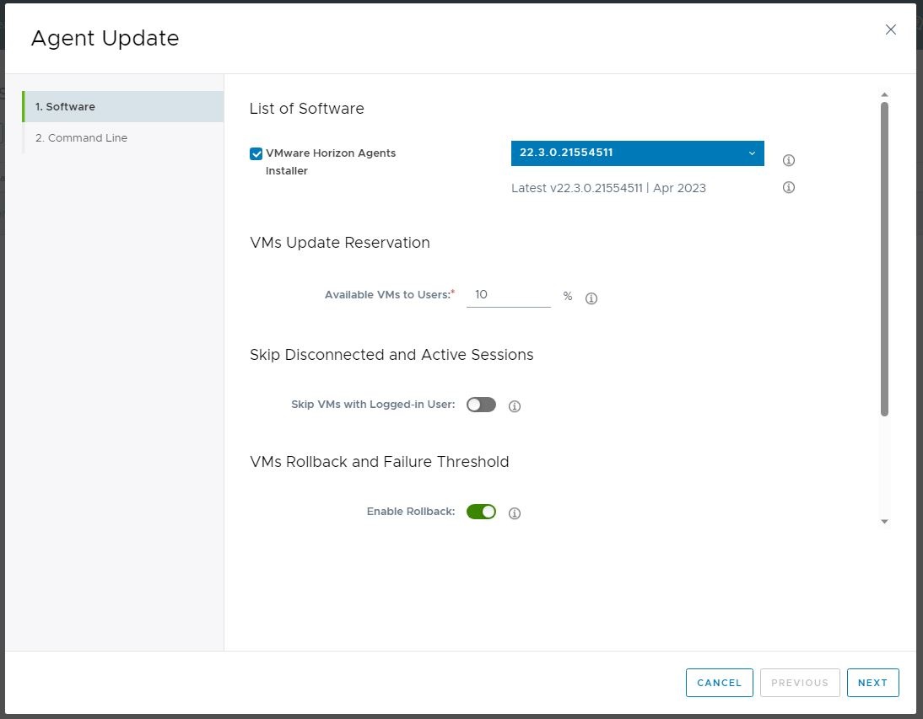Uncheck VMware Horizon Agents Installer checkbox
923x719 pixels.
[x=256, y=154]
